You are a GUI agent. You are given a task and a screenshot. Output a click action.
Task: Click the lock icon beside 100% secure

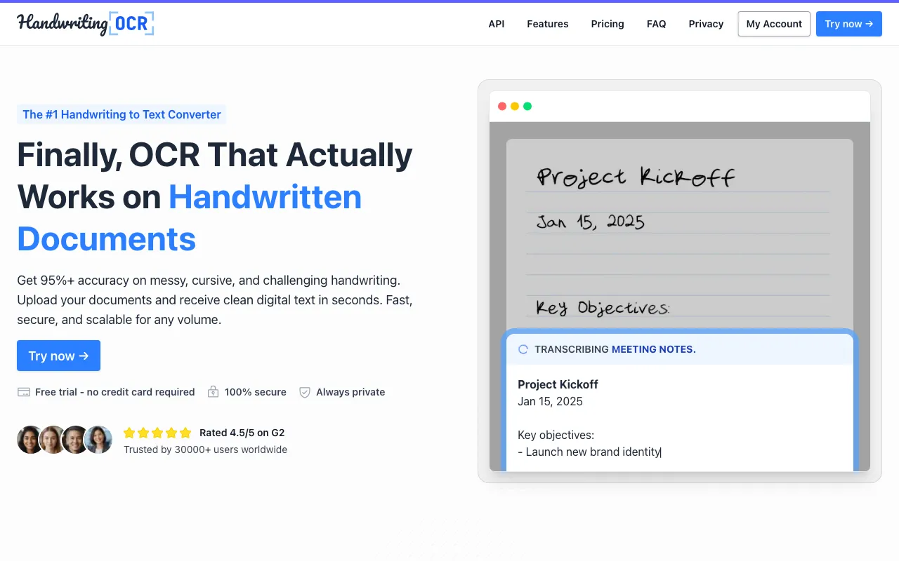tap(213, 392)
